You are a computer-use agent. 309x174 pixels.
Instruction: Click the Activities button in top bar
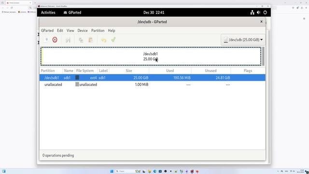48,13
